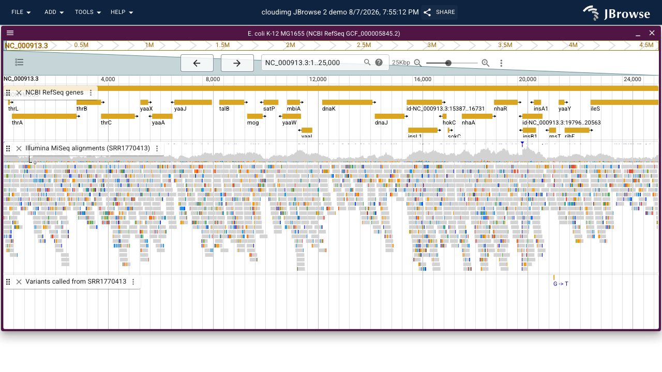Open the track selector list icon
This screenshot has height=372, width=662.
(x=19, y=63)
